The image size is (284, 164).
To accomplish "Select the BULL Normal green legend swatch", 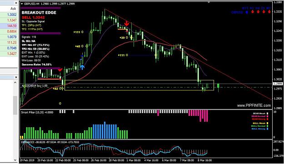I will click(267, 126).
